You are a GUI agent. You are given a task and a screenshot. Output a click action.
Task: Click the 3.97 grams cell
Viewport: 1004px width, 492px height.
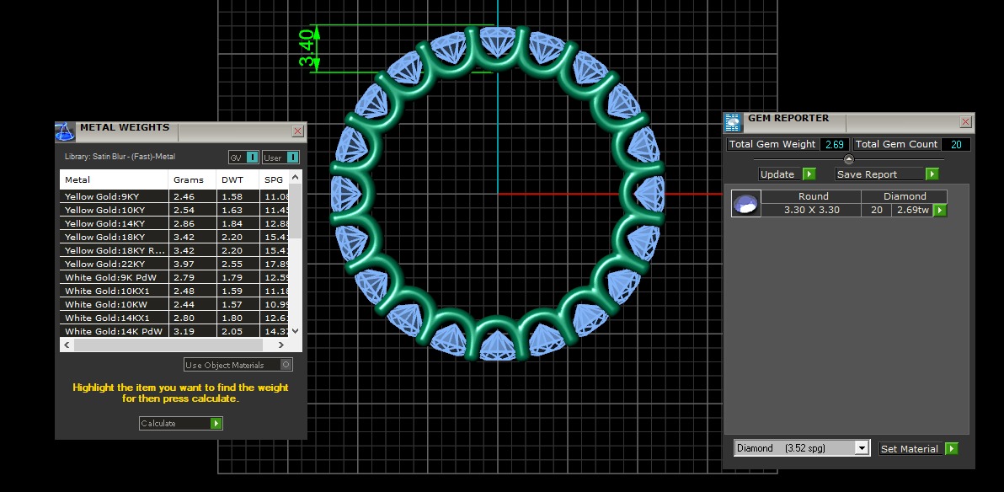click(x=192, y=264)
